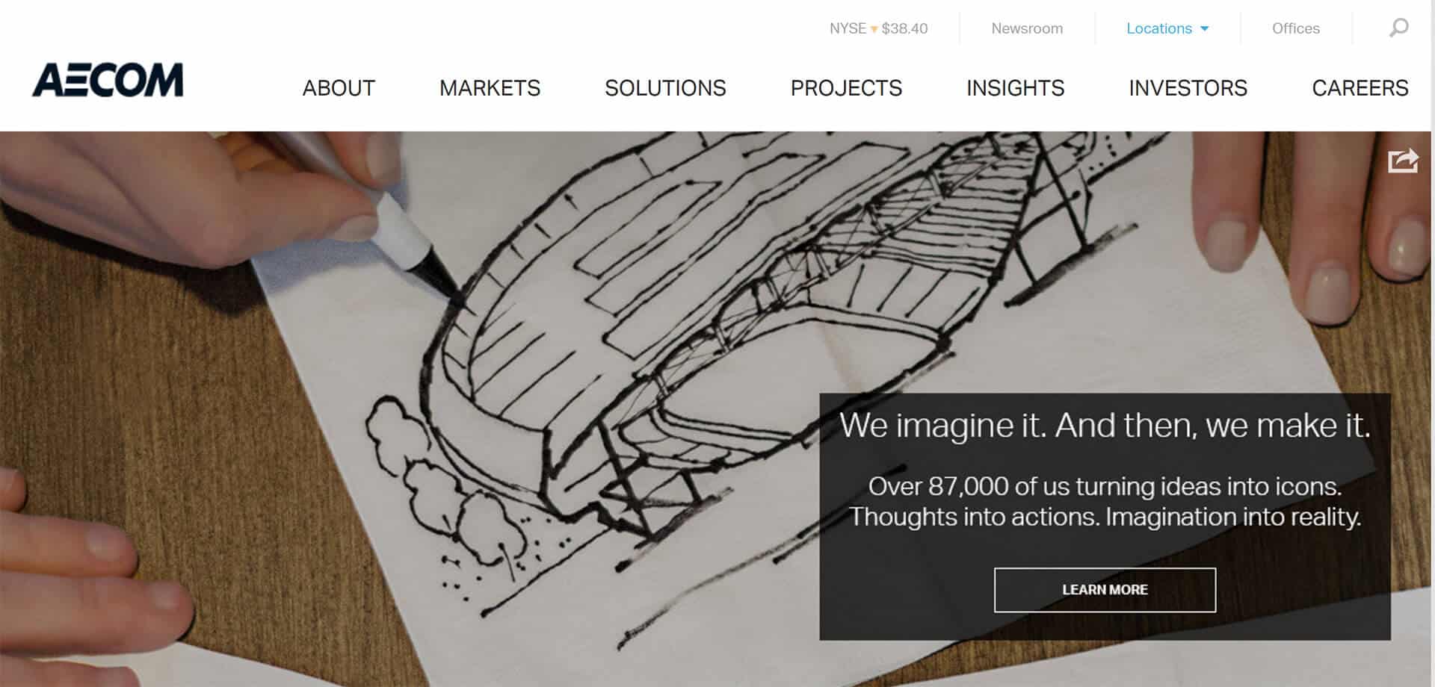Open the PROJECTS navigation item
1435x687 pixels.
[x=846, y=88]
